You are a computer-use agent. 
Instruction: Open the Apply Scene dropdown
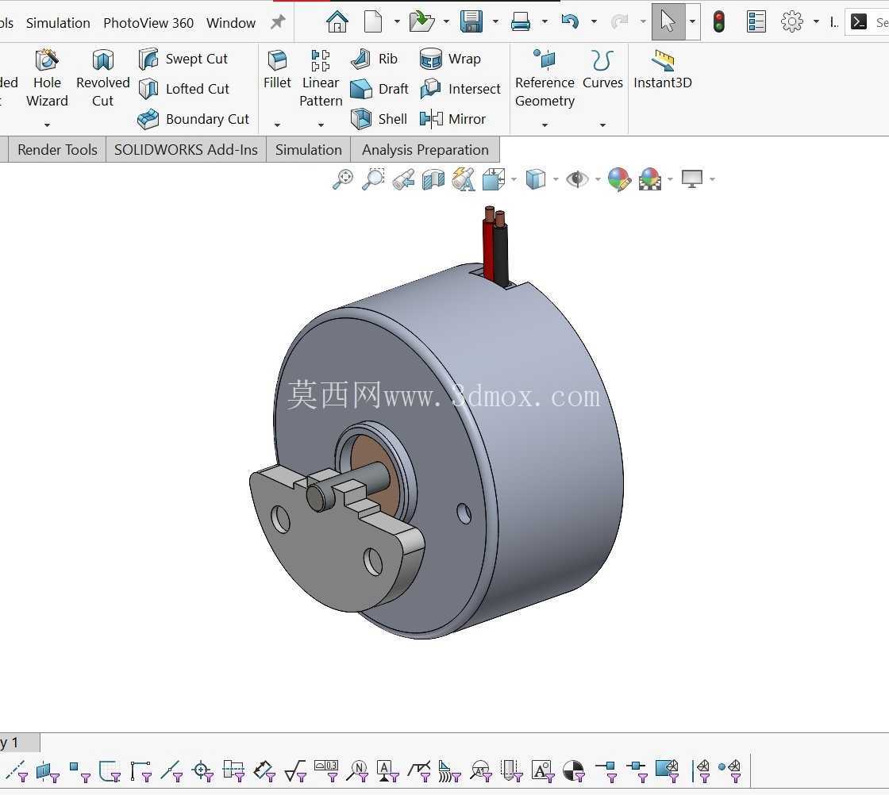tap(670, 179)
